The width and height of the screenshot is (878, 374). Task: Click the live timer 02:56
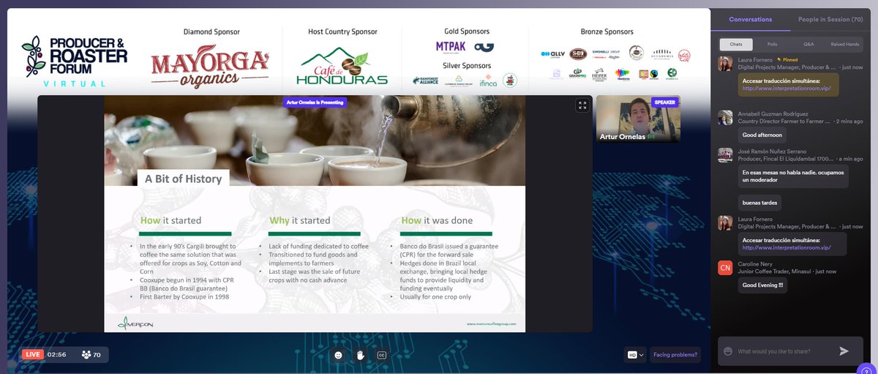[x=56, y=354]
